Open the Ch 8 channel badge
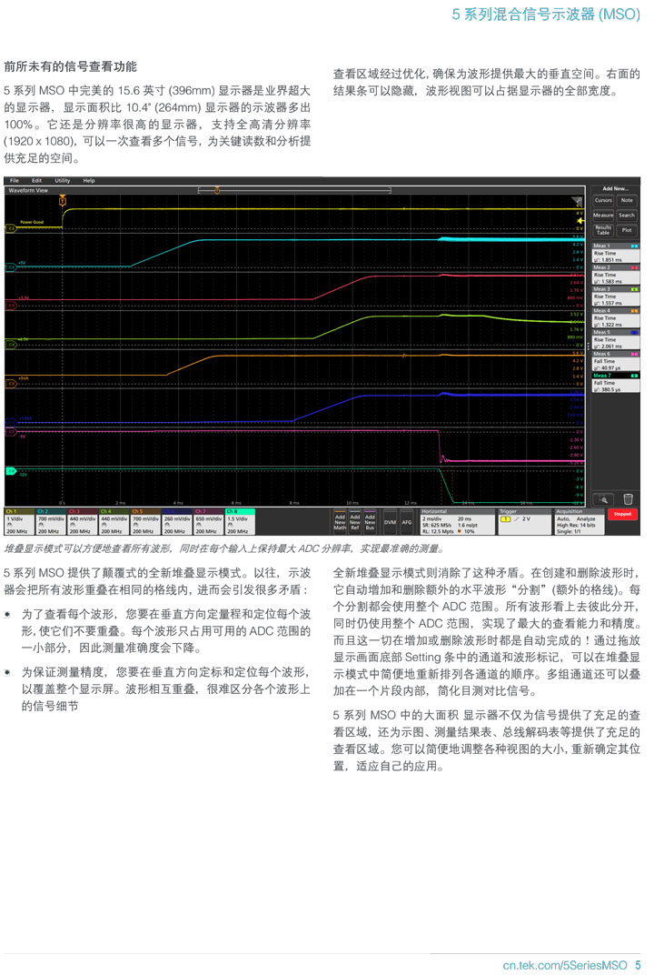The width and height of the screenshot is (654, 975). tap(241, 522)
